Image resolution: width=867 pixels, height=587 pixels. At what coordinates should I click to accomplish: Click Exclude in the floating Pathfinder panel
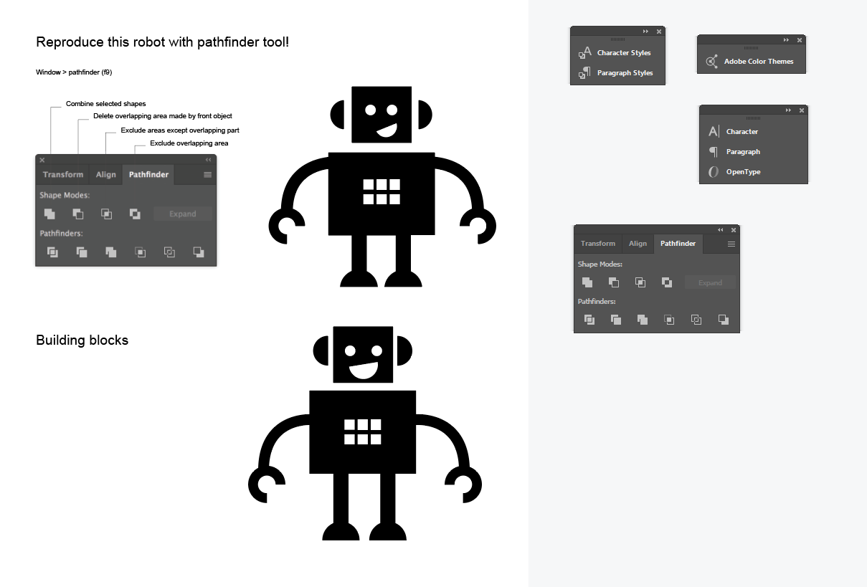point(667,282)
